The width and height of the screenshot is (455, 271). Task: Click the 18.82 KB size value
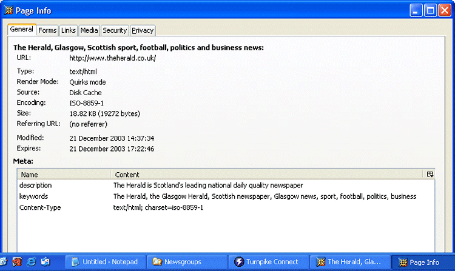click(104, 113)
